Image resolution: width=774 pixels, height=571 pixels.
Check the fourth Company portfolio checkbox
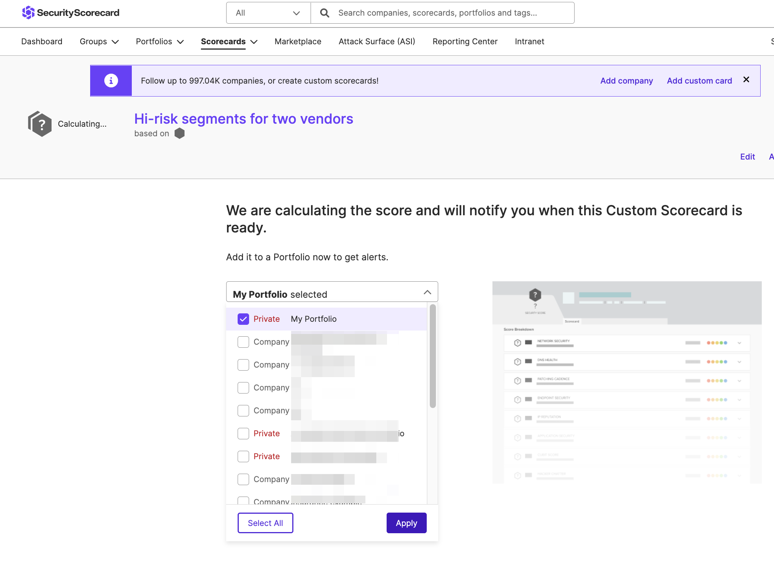point(243,411)
